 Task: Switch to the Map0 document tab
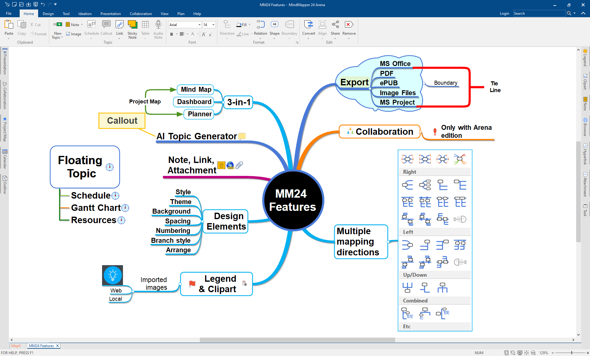click(16, 346)
